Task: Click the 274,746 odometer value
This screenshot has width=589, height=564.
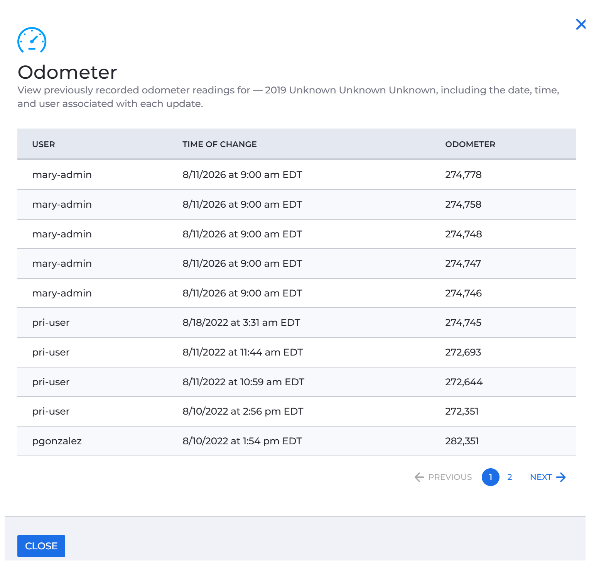Action: (463, 293)
